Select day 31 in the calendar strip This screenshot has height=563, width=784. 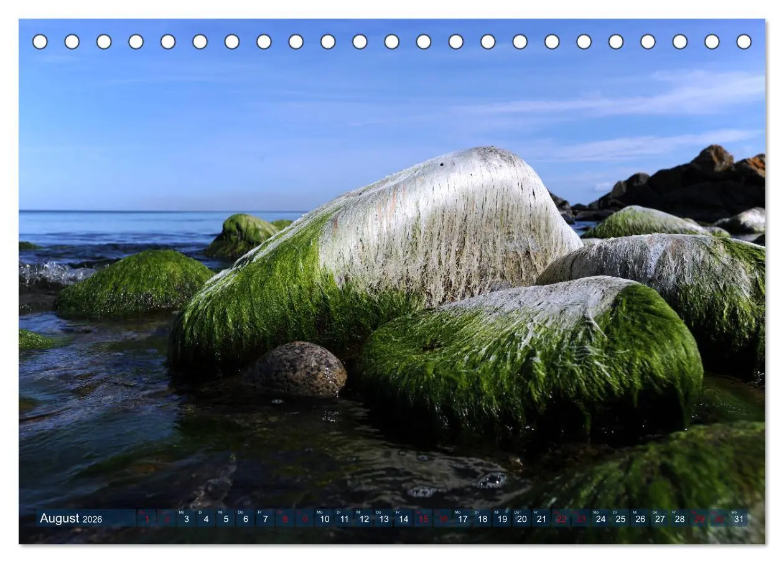(x=739, y=518)
